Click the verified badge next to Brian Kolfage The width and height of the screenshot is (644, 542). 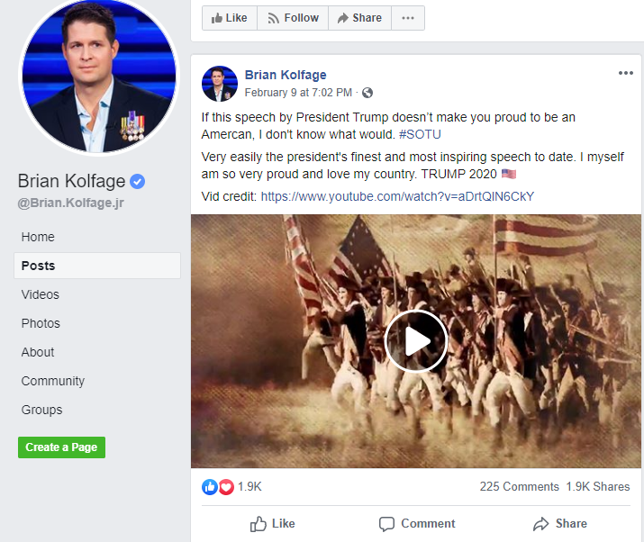[137, 181]
